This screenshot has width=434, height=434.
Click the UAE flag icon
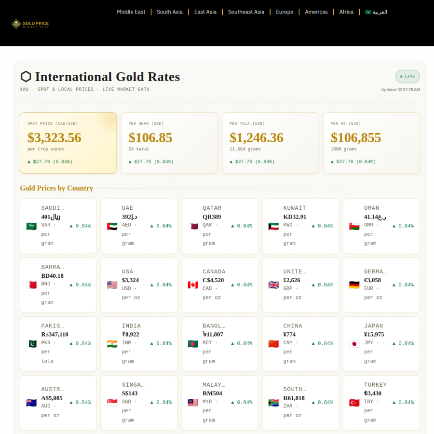tap(112, 226)
